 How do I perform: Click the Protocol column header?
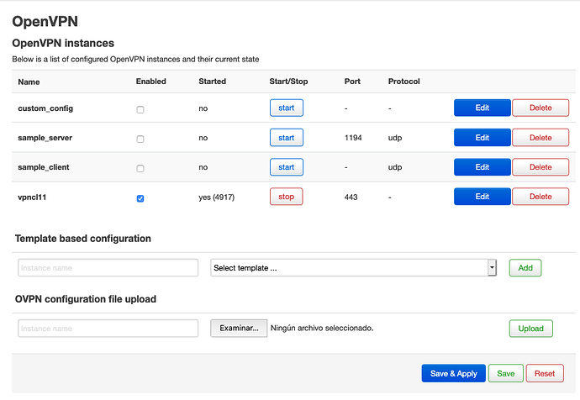[x=404, y=82]
